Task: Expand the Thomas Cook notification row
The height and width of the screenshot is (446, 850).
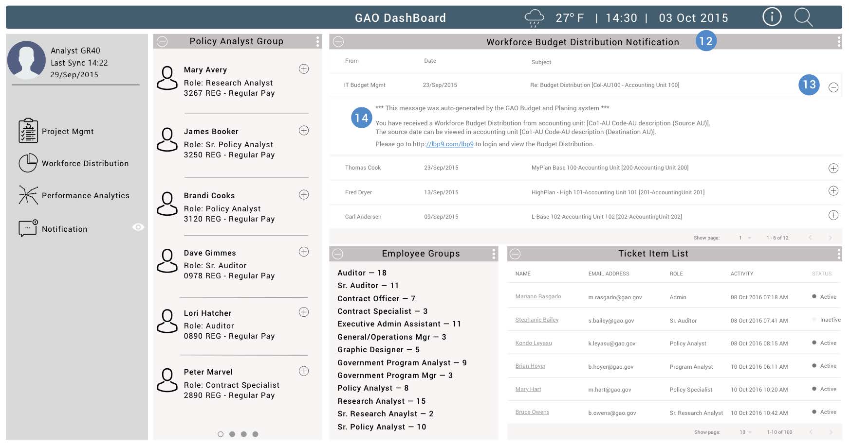Action: (833, 168)
